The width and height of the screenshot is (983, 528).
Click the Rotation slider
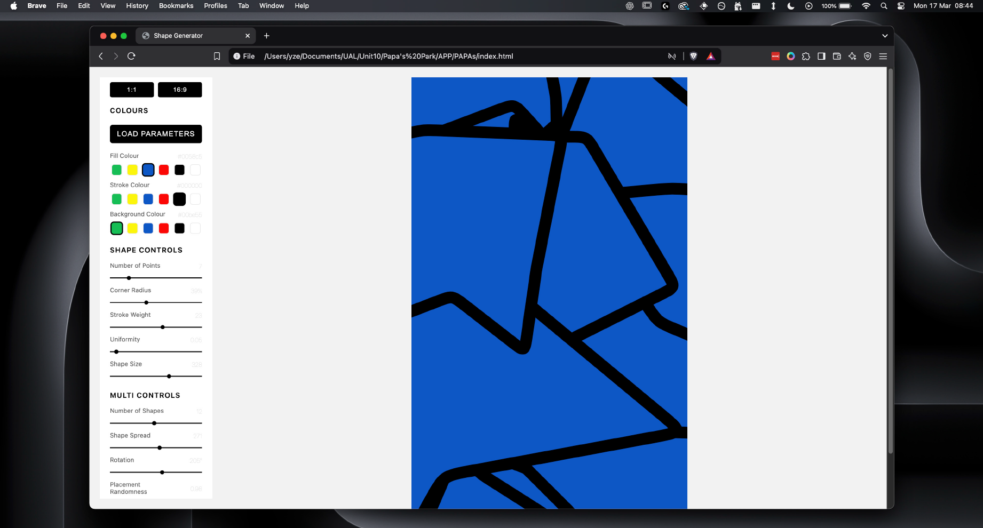[x=156, y=472]
